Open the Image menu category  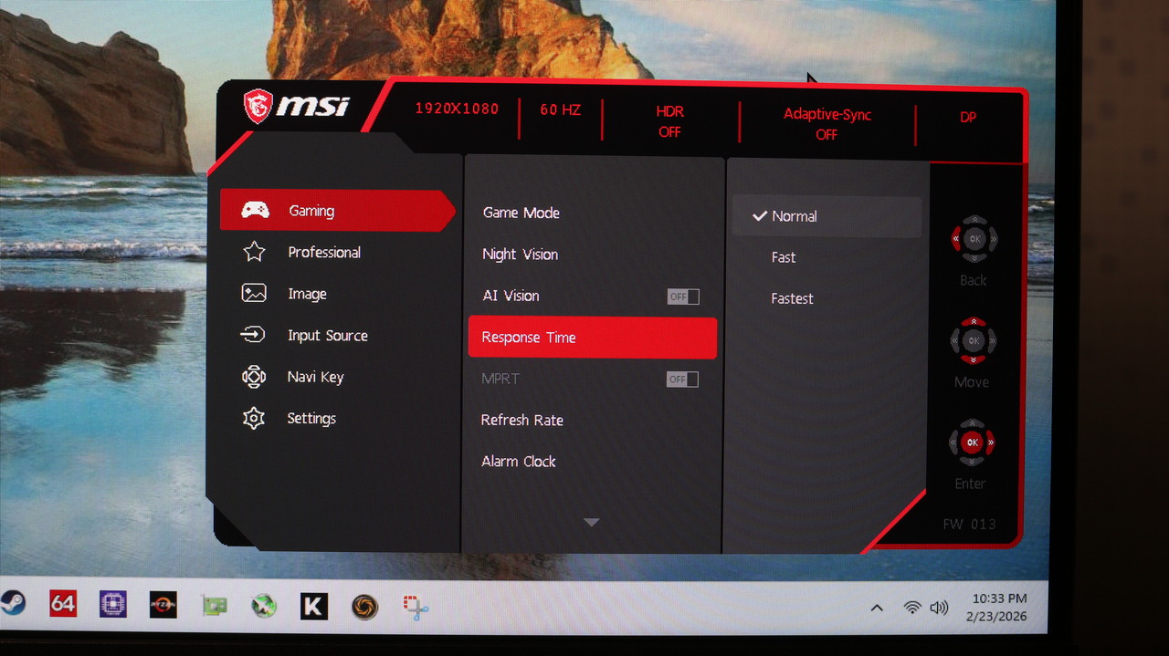coord(307,294)
